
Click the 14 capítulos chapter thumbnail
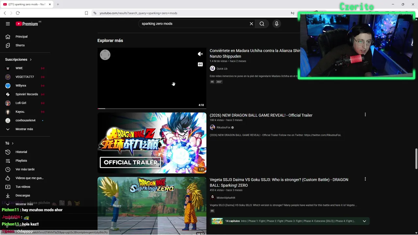[217, 221]
